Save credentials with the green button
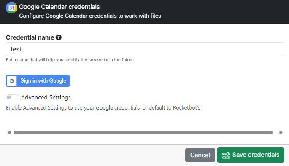 (x=251, y=155)
